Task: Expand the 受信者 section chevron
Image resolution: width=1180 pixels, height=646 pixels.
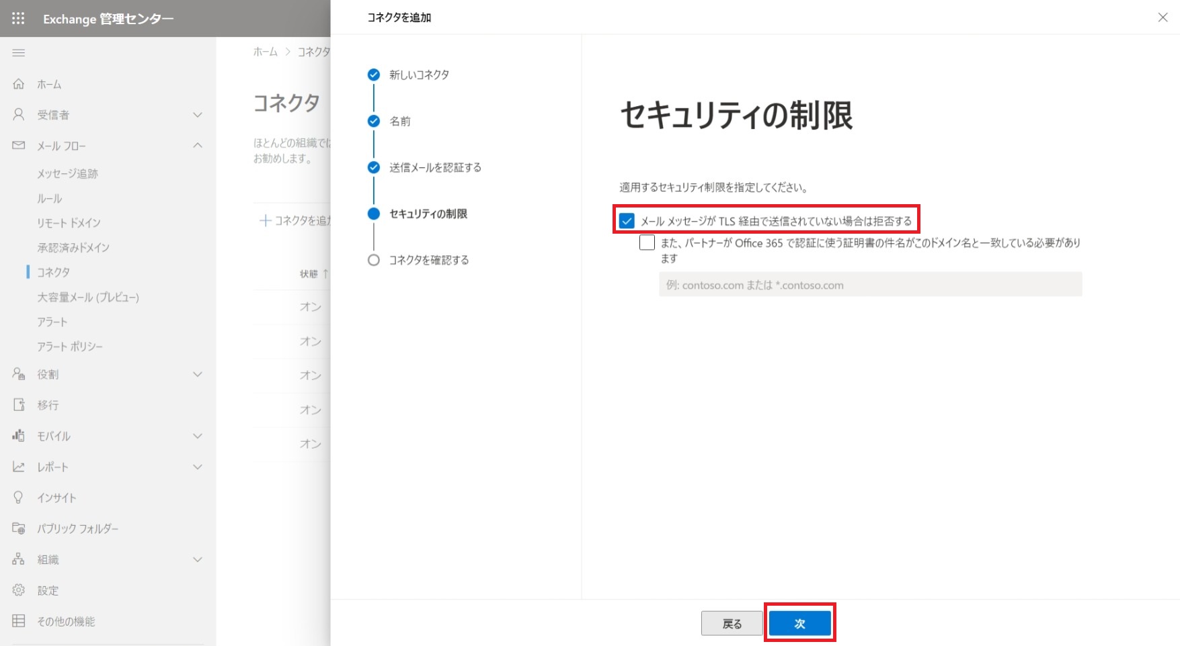Action: [x=198, y=115]
